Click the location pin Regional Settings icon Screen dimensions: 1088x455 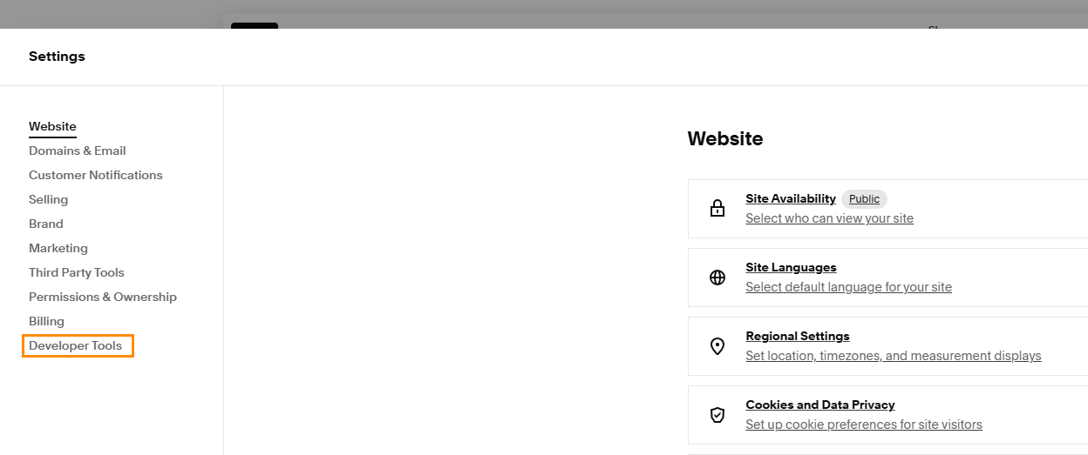click(x=717, y=346)
